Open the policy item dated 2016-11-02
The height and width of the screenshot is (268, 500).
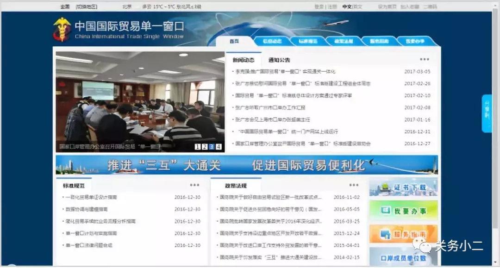click(x=270, y=197)
